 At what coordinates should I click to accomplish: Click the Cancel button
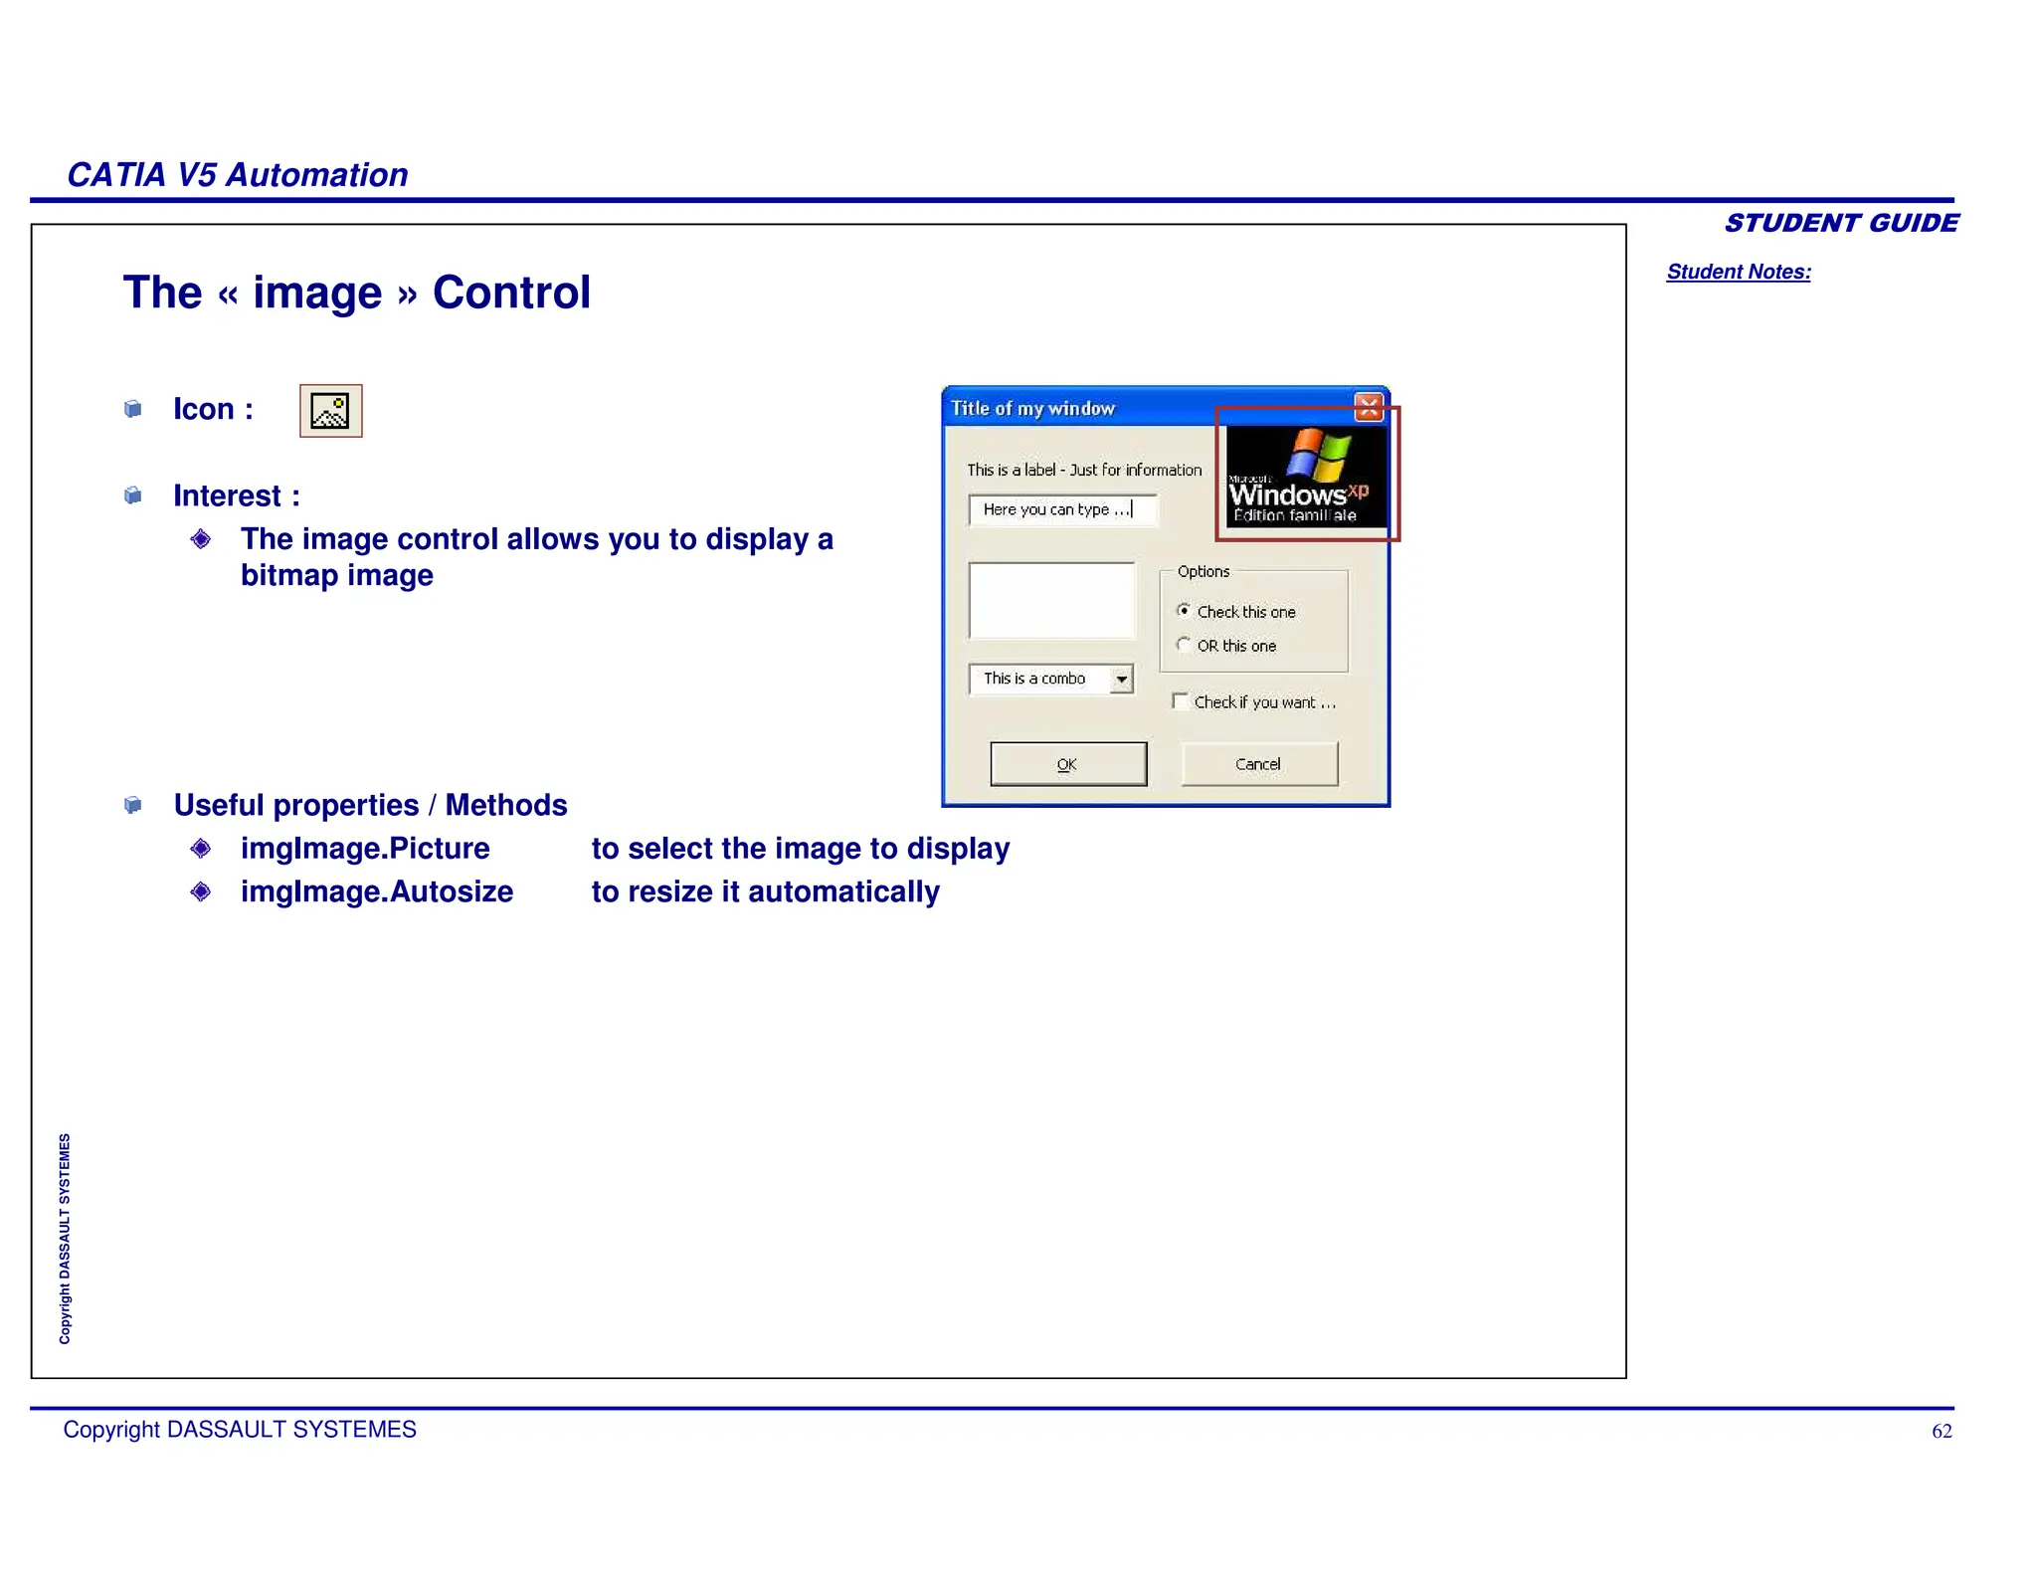pos(1259,764)
